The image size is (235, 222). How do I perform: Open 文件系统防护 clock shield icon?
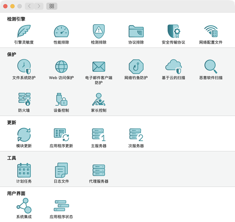point(24,67)
